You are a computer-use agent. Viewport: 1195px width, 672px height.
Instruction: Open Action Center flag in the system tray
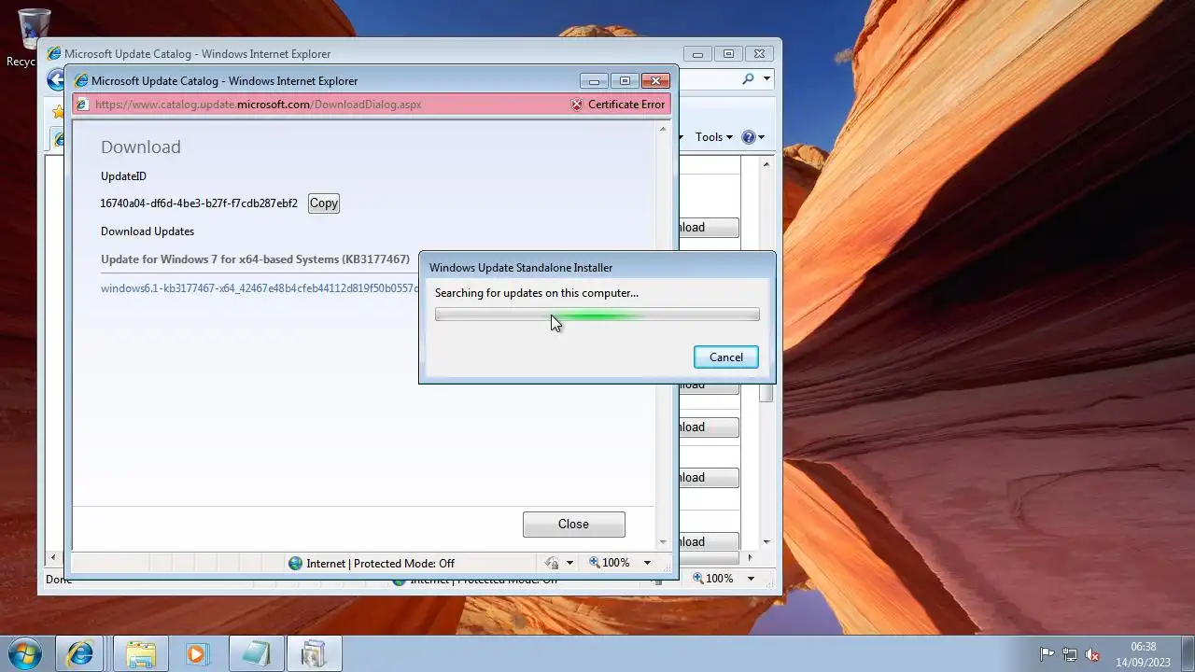(x=1047, y=654)
